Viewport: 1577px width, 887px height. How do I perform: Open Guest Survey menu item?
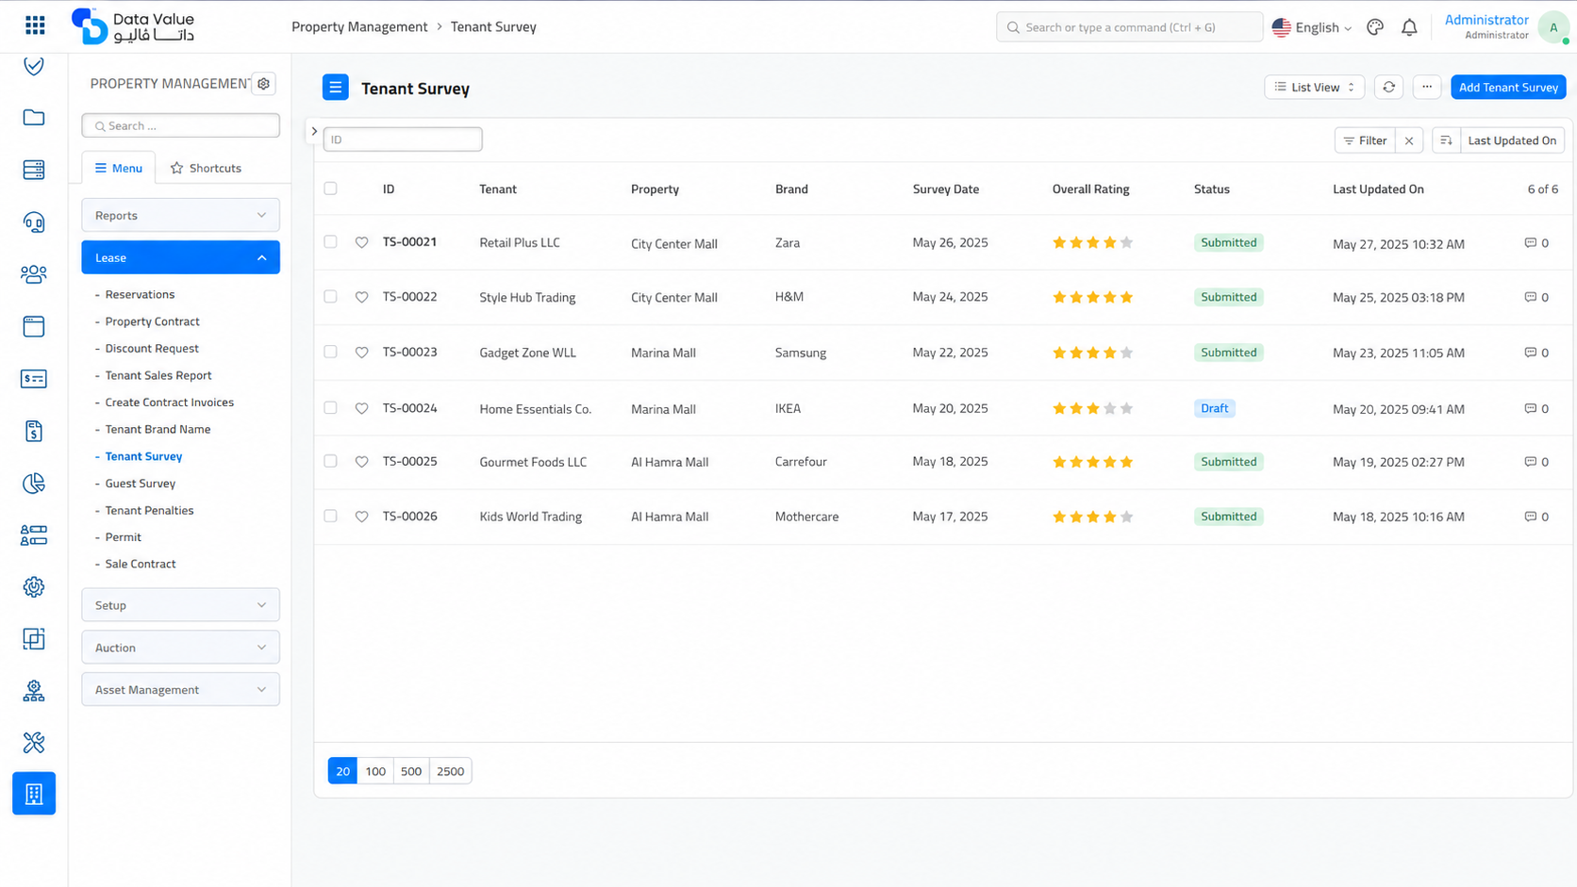[141, 484]
